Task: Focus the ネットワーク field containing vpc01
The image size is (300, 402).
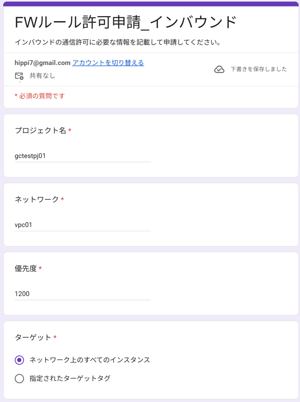Action: 83,225
